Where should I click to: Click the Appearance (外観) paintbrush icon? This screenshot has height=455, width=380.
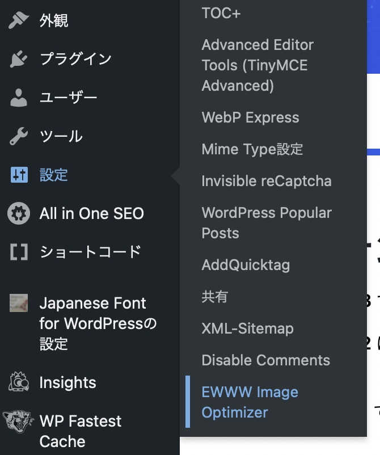[19, 20]
